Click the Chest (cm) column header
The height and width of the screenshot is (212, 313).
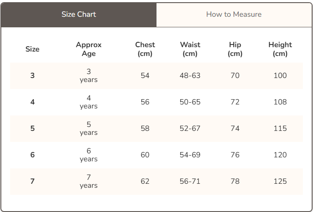tap(145, 49)
